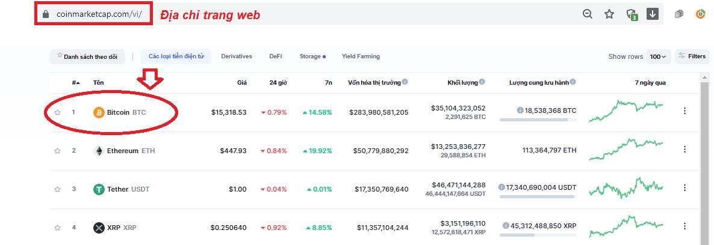Open three-dot menu for Bitcoin row
The width and height of the screenshot is (714, 245).
tap(684, 111)
